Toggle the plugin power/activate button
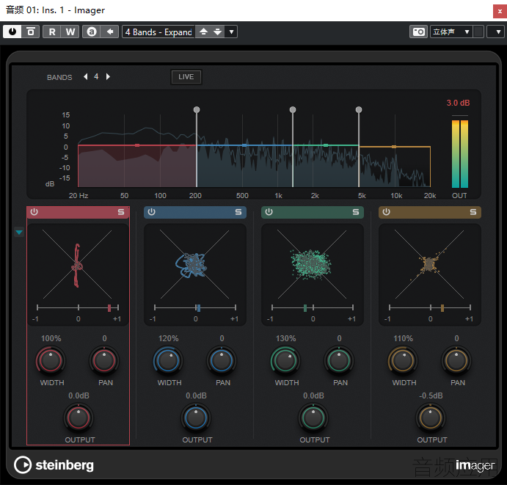The height and width of the screenshot is (485, 507). 12,32
